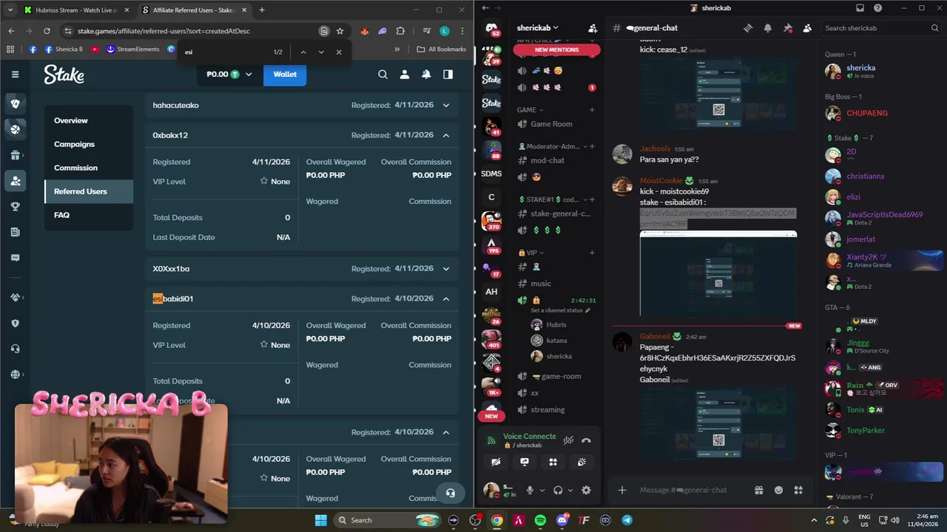Go to next find-in-page match
Viewport: 947px width, 532px height.
(320, 52)
